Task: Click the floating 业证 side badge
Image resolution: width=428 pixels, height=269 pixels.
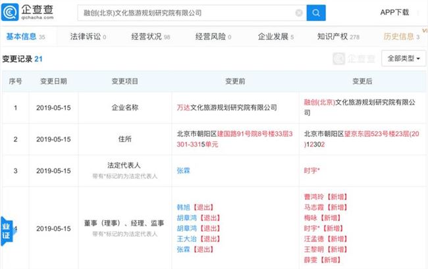Action: (7, 231)
